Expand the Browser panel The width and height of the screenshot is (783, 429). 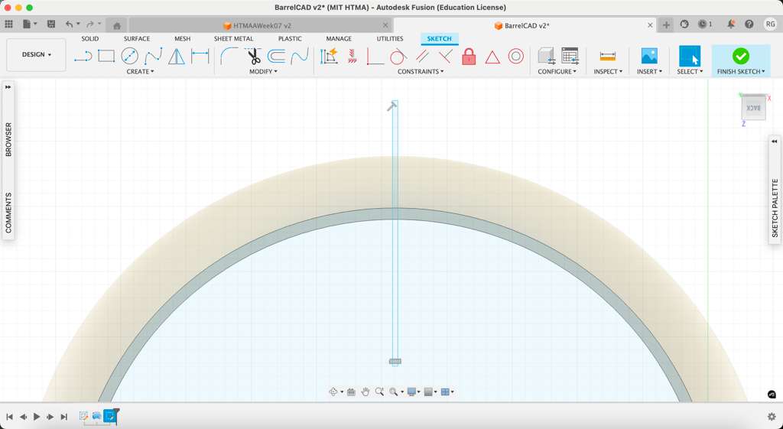(8, 139)
